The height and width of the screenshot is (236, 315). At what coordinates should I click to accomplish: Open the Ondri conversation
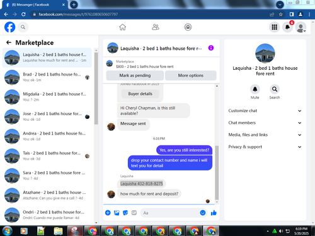(x=47, y=215)
